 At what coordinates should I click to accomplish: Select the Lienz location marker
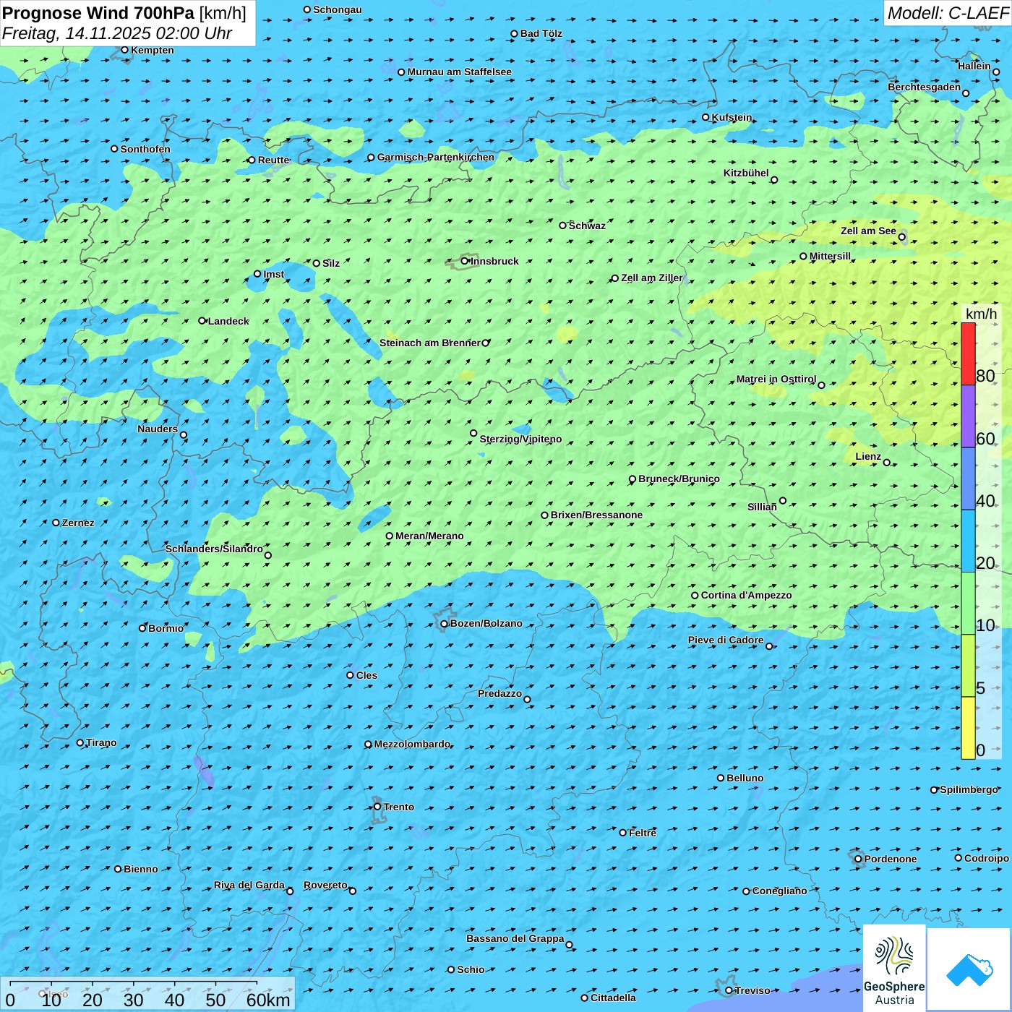887,463
